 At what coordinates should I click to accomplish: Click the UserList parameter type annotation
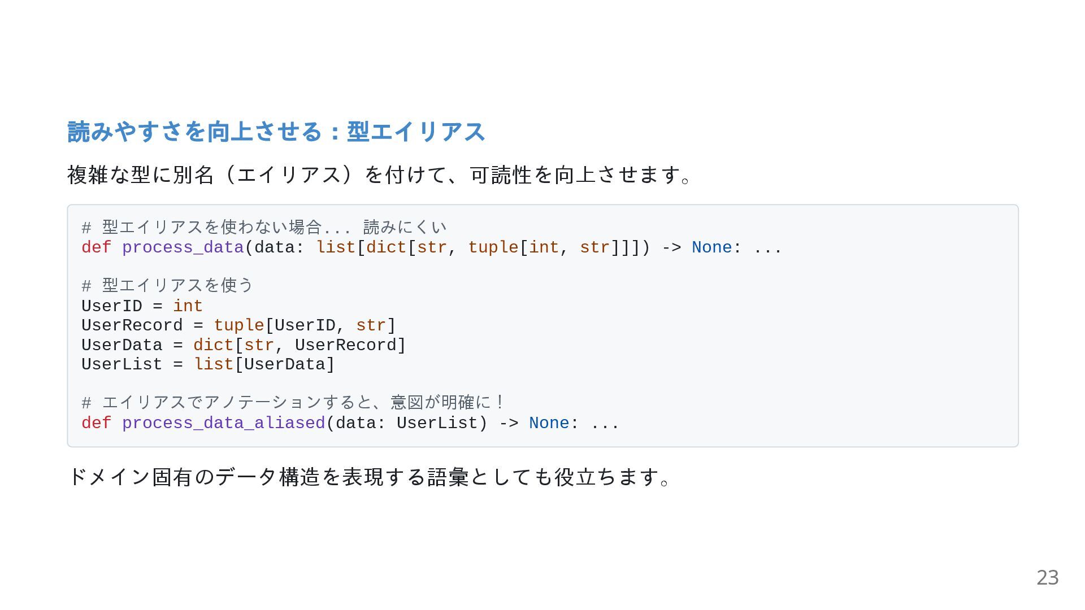pyautogui.click(x=437, y=423)
